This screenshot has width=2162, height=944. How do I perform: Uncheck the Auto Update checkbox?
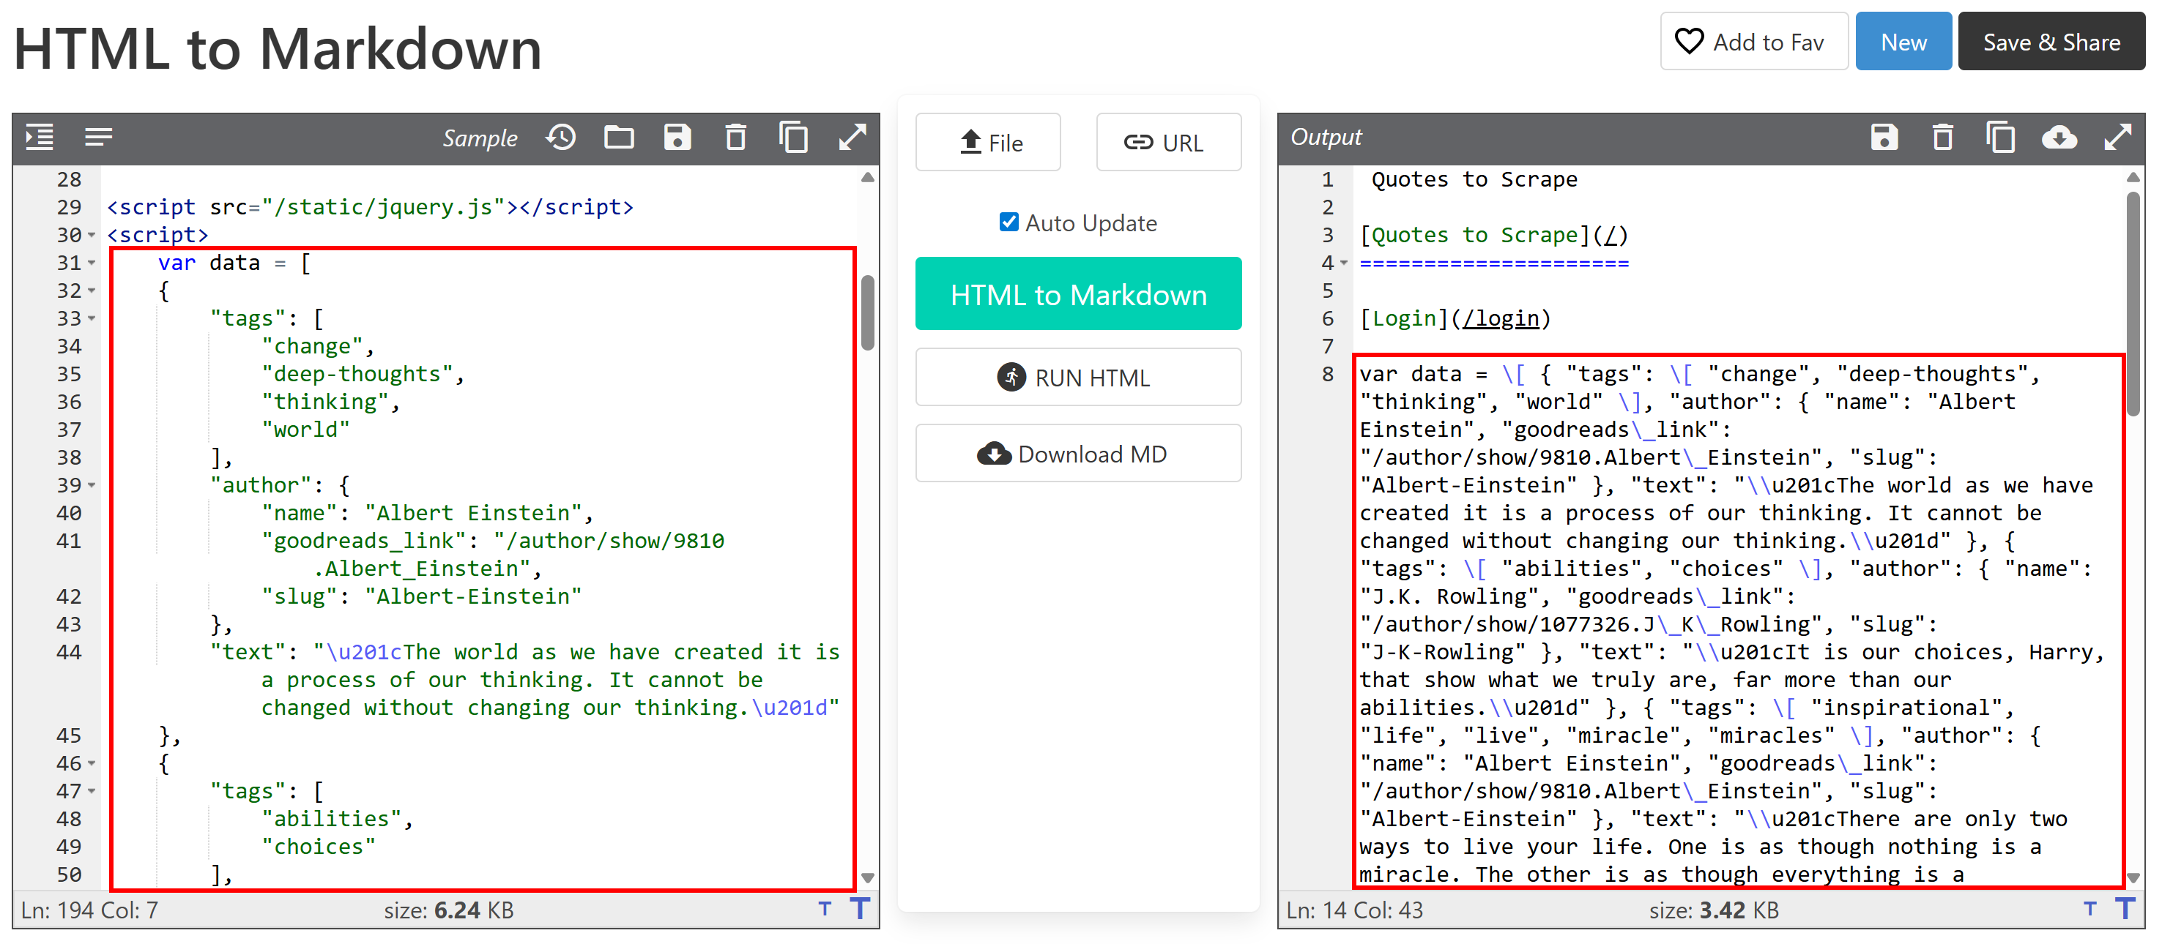pyautogui.click(x=1008, y=222)
